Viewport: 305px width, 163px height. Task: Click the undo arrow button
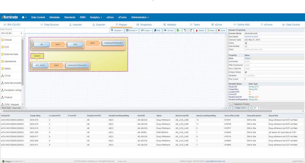click(185, 31)
